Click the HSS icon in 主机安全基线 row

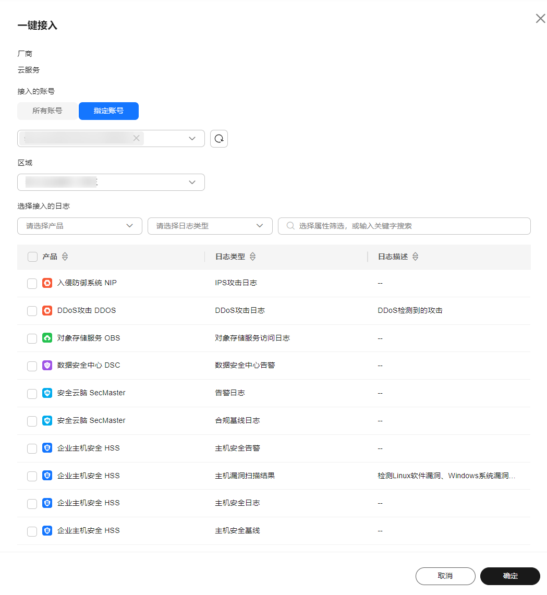tap(47, 530)
